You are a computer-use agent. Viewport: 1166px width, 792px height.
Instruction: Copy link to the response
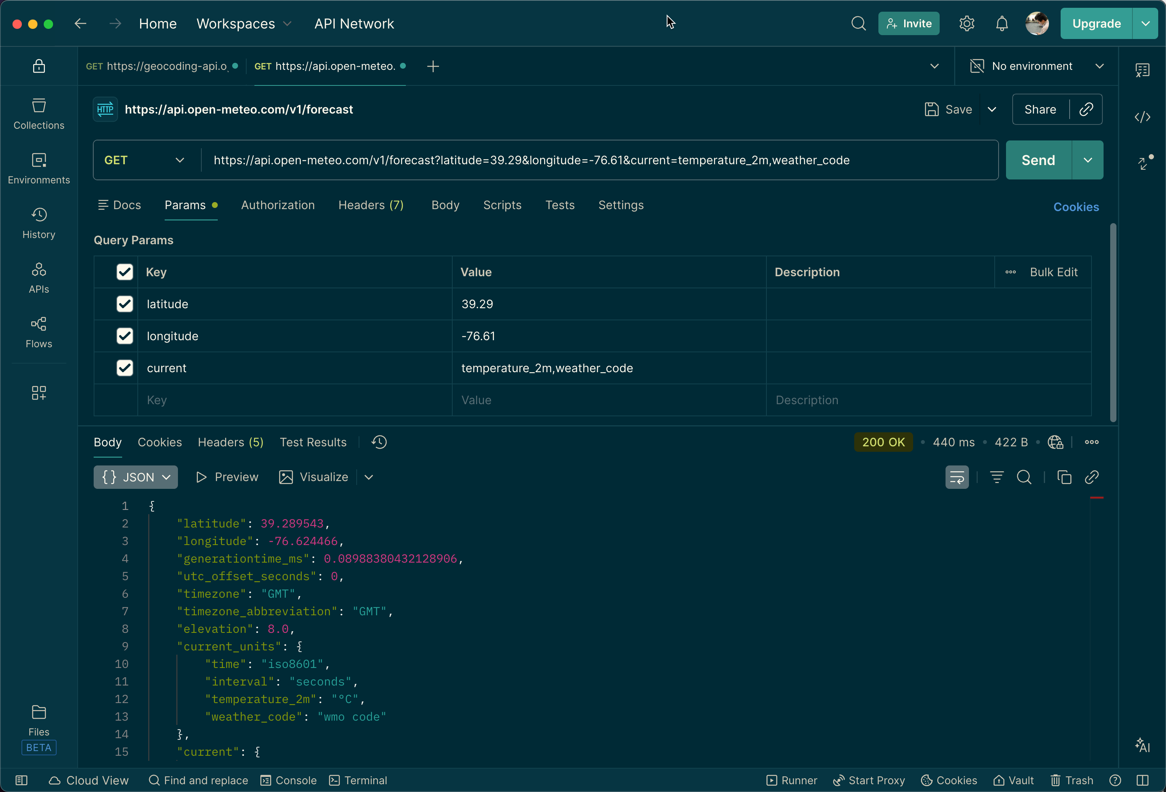(1092, 477)
